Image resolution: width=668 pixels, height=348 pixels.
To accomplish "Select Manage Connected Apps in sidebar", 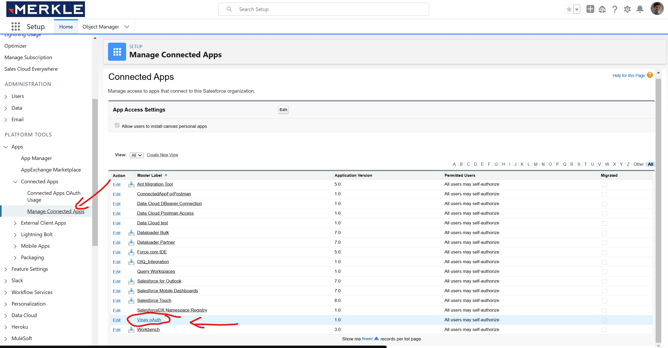I will click(x=56, y=211).
